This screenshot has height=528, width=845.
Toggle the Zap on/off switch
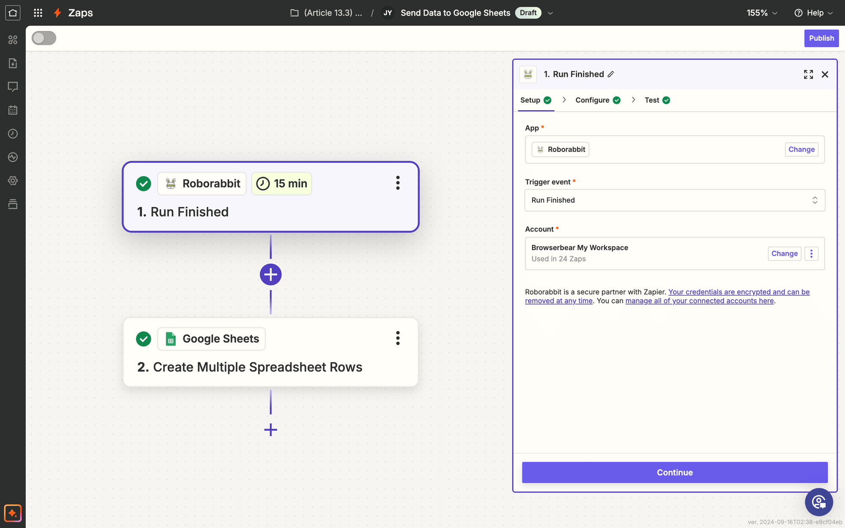44,38
